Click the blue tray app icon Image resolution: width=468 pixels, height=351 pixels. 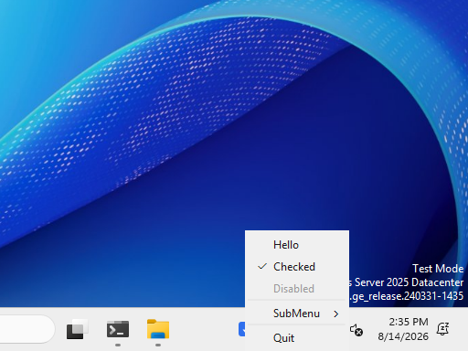coord(241,329)
